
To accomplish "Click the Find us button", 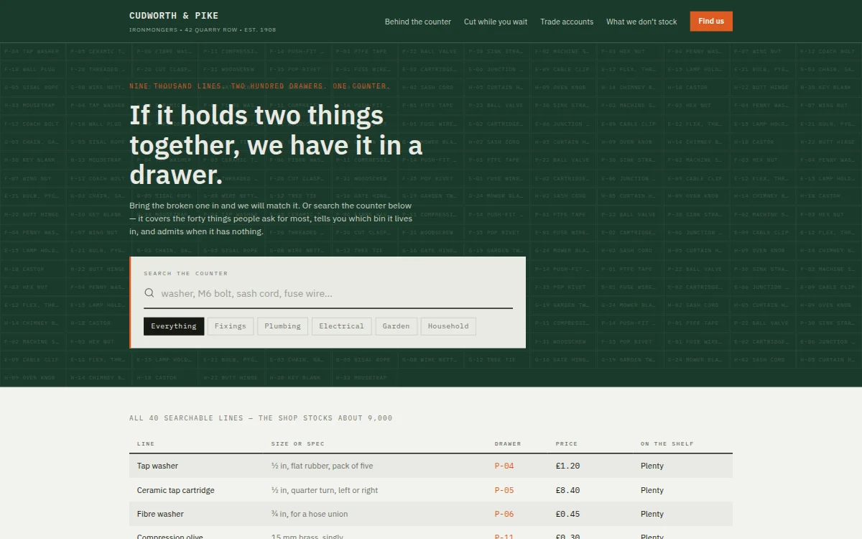I will pos(711,21).
